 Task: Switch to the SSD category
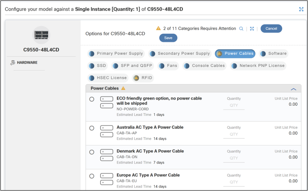click(x=98, y=66)
